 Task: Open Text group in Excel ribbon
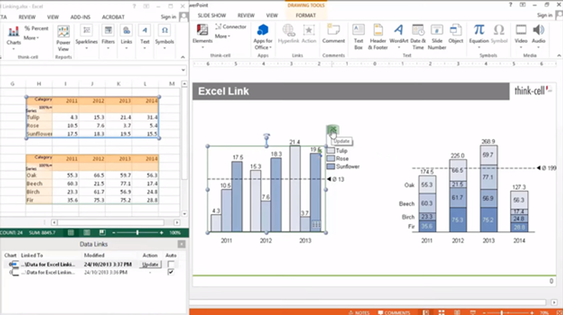(x=145, y=38)
